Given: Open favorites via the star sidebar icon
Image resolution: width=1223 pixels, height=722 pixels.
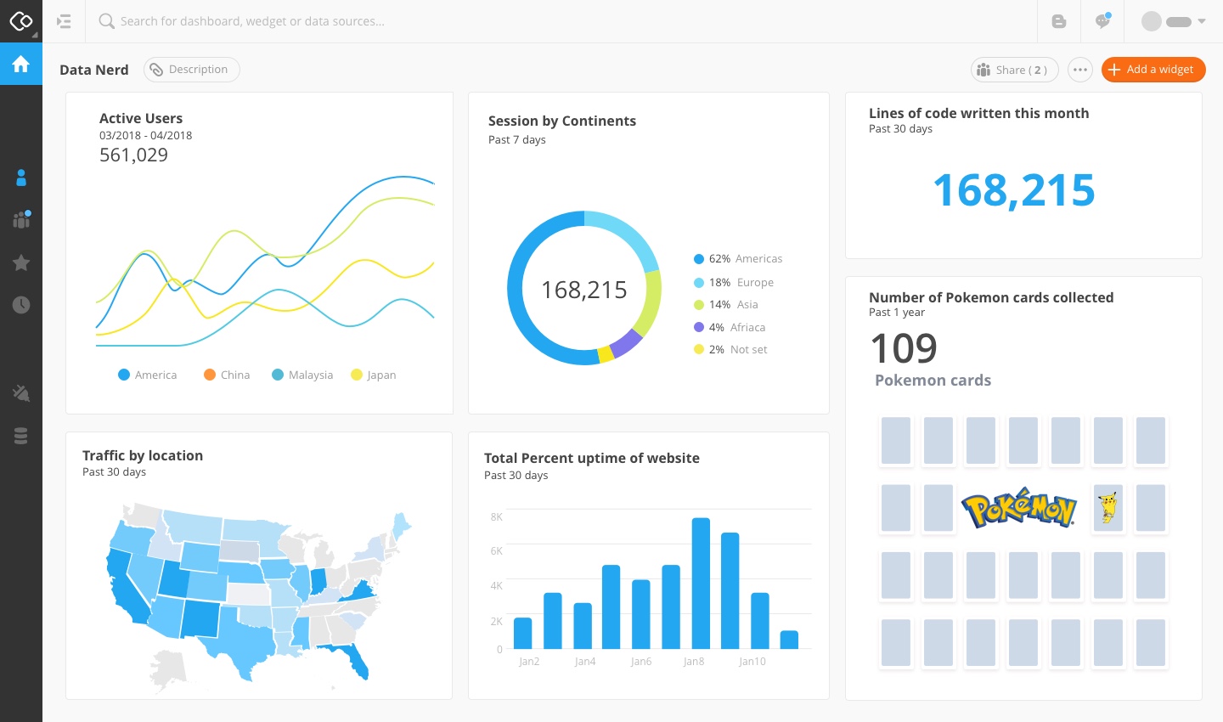Looking at the screenshot, I should (20, 262).
